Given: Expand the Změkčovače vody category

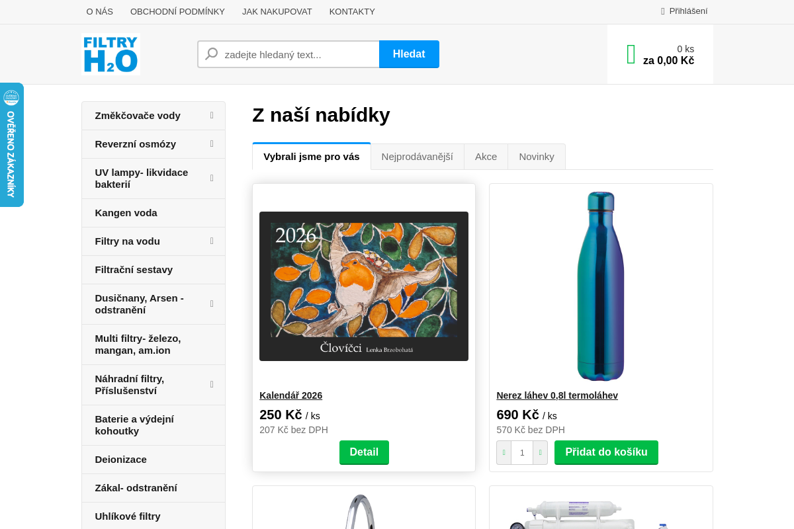Looking at the screenshot, I should (x=212, y=116).
